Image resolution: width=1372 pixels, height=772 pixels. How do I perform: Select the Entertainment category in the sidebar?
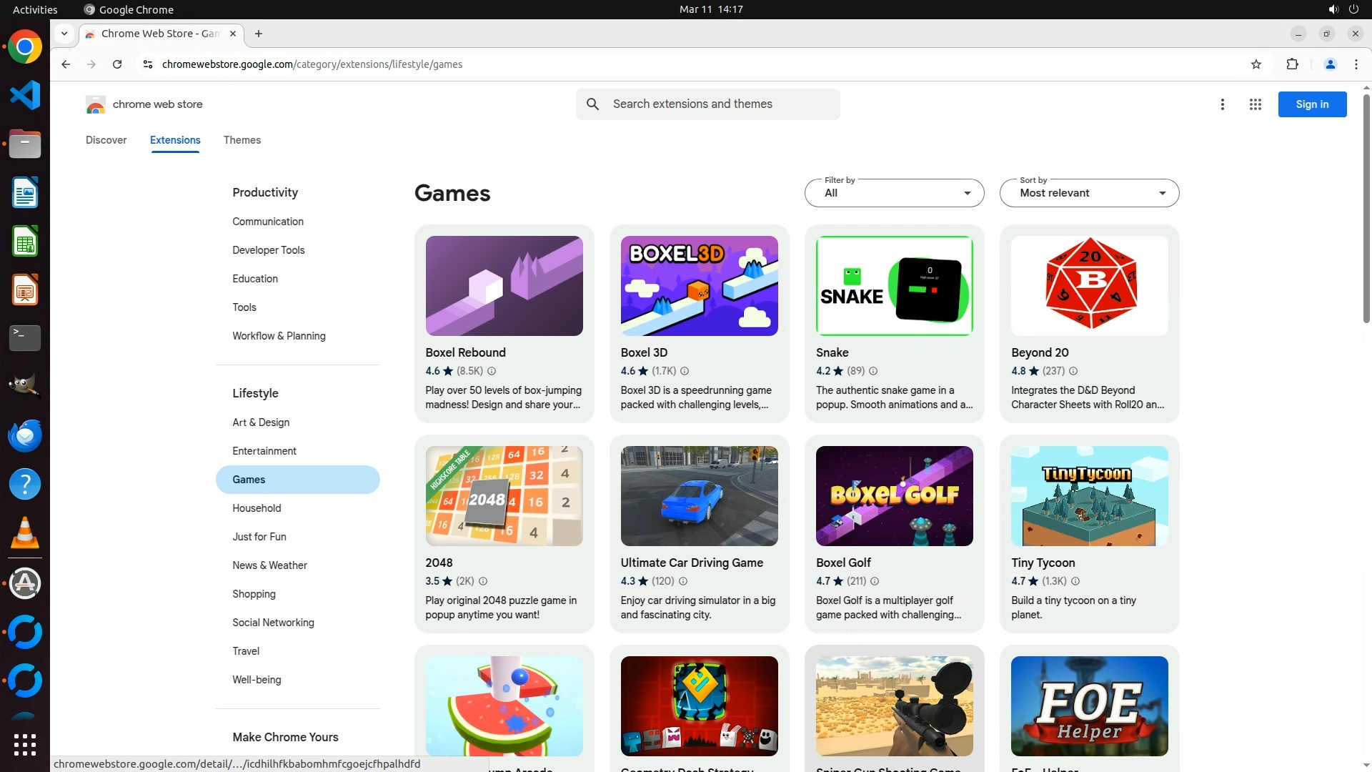(x=264, y=451)
